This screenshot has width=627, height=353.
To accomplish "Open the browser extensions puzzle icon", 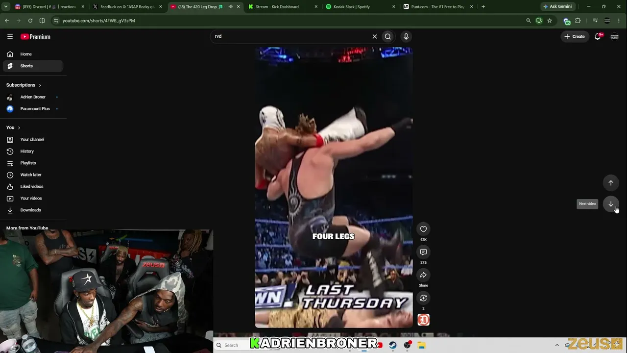I will pos(578,21).
